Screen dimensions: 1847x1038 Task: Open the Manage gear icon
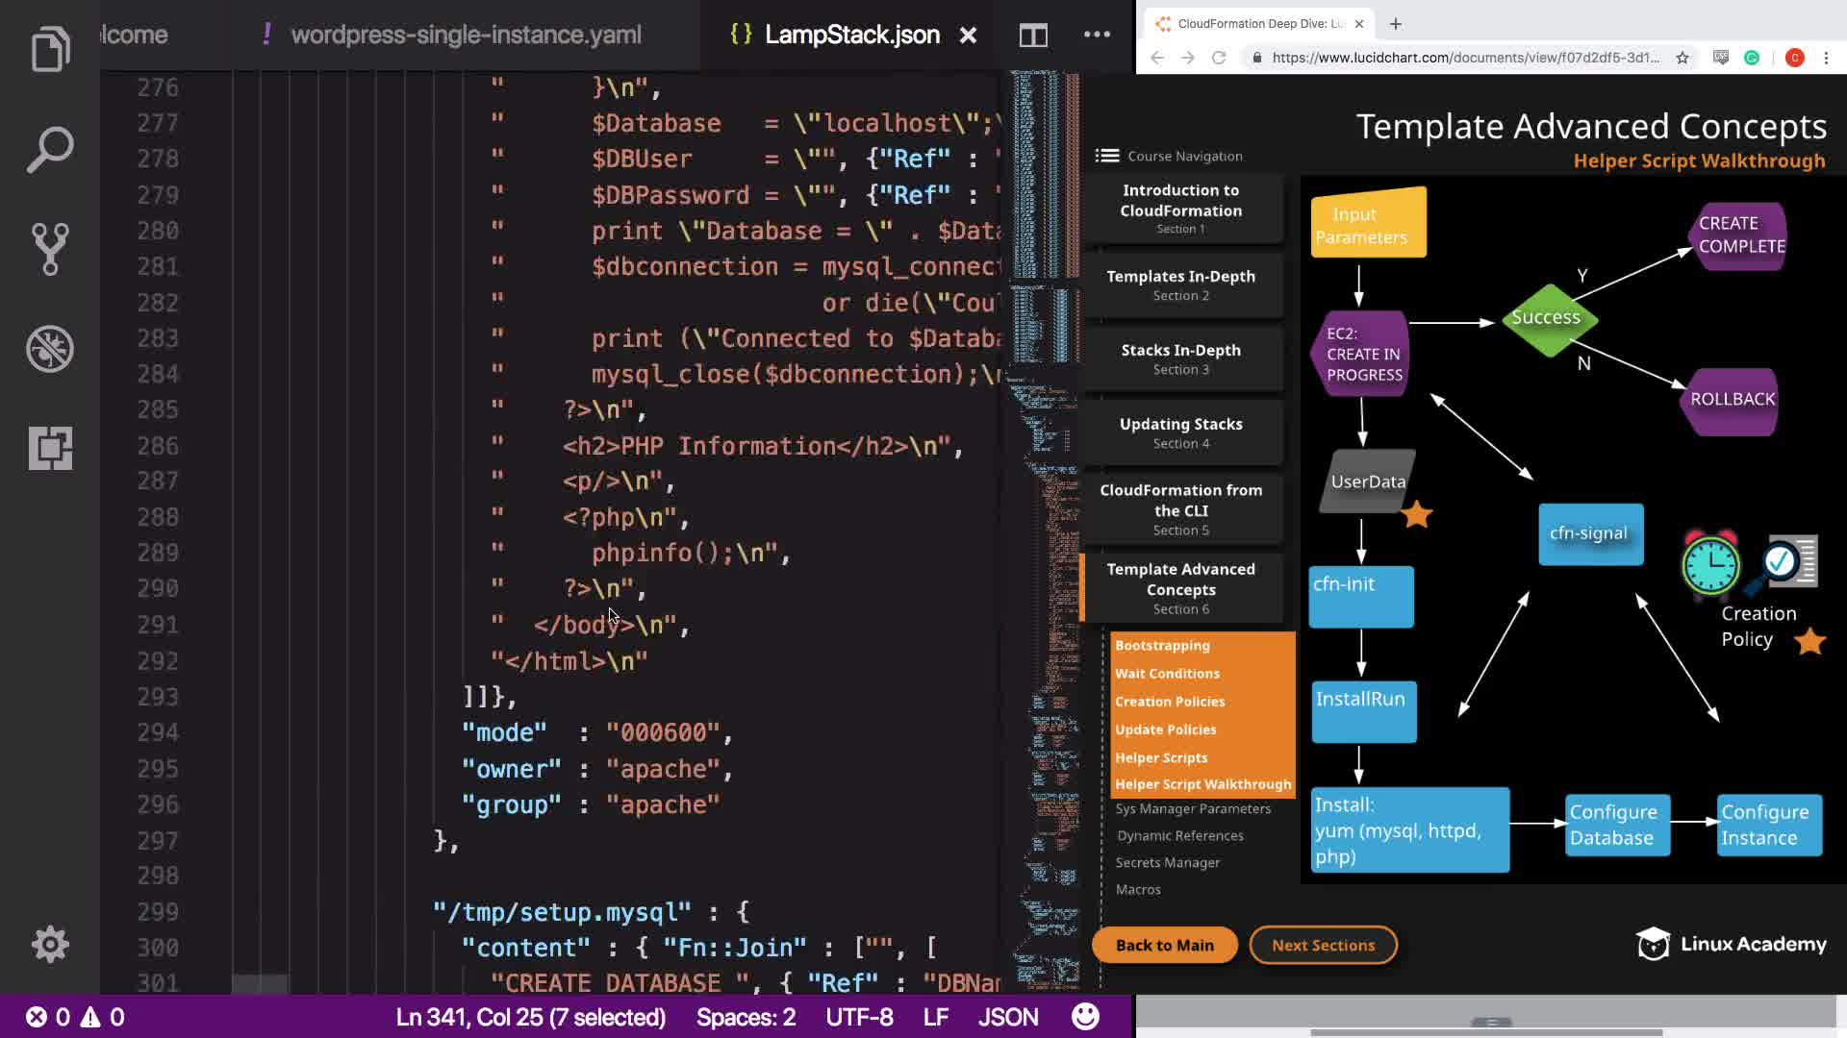[50, 945]
